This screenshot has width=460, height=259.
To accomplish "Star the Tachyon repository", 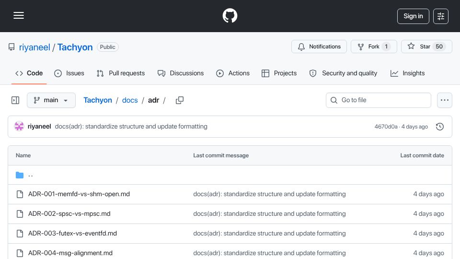I will pyautogui.click(x=426, y=47).
